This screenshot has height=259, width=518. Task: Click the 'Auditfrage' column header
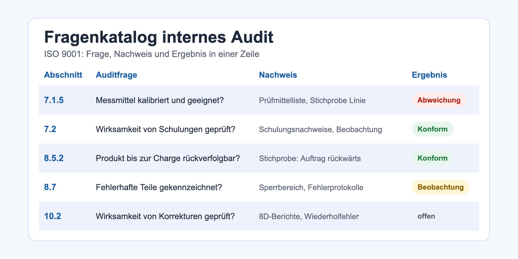pyautogui.click(x=116, y=75)
